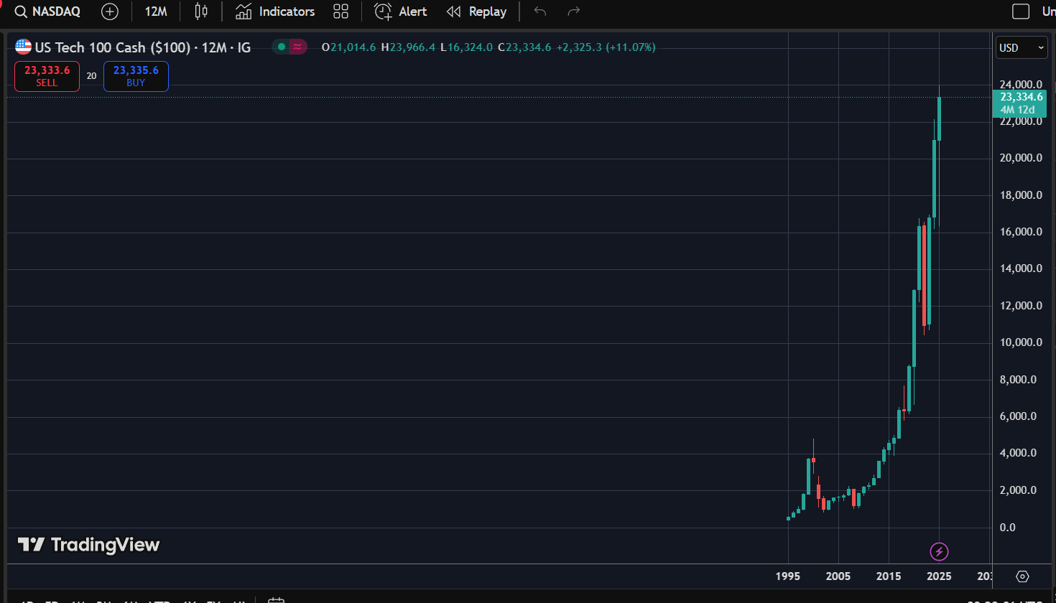Open the indicator templates grid icon
Viewport: 1056px width, 603px height.
341,11
